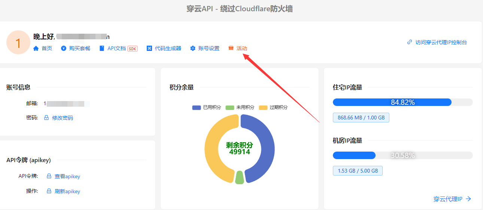This screenshot has width=483, height=210.
Task: Click the lock icon beside 查看apikey
Action: pyautogui.click(x=49, y=176)
